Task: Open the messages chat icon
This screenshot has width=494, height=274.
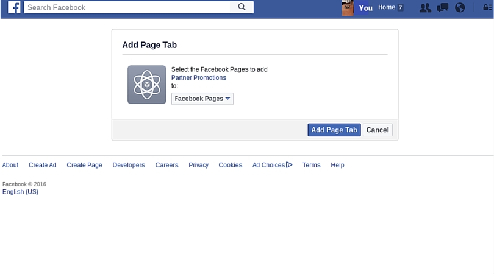Action: click(x=443, y=8)
